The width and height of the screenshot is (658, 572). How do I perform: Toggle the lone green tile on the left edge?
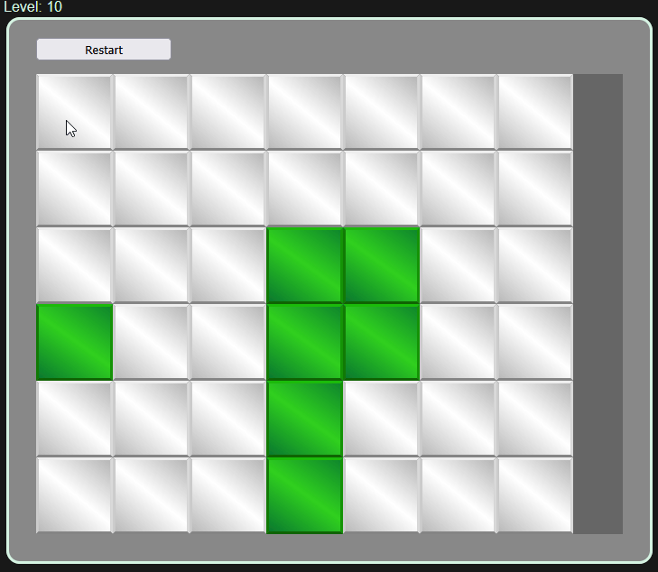point(74,342)
